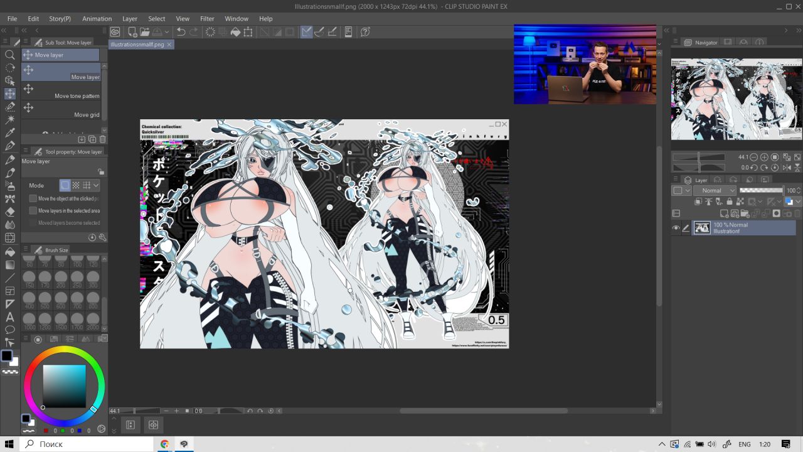
Task: Create a new canvas from toolbar
Action: click(x=132, y=32)
